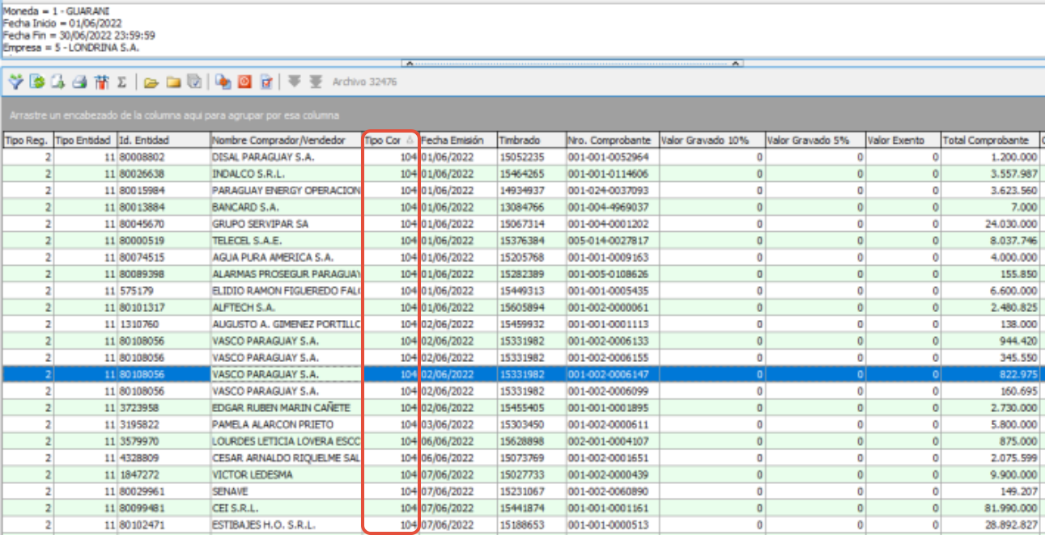Select the SENAVE cell
The image size is (1045, 535).
286,491
